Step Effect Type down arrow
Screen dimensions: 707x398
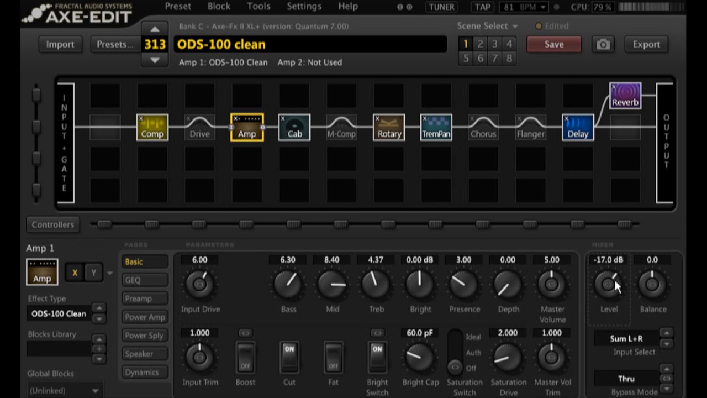click(99, 318)
